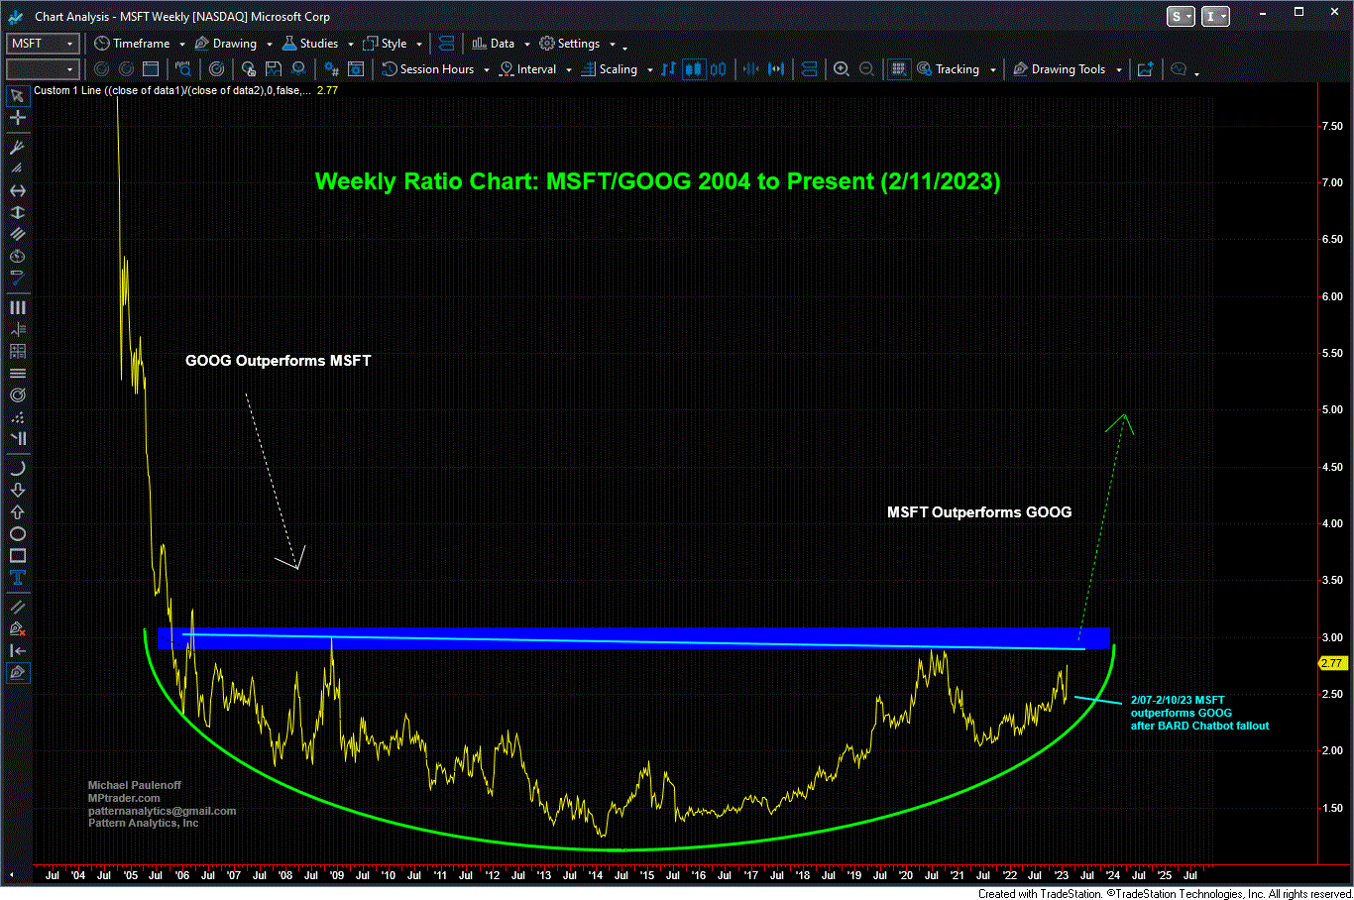
Task: Select the text drawing tool
Action: (17, 577)
